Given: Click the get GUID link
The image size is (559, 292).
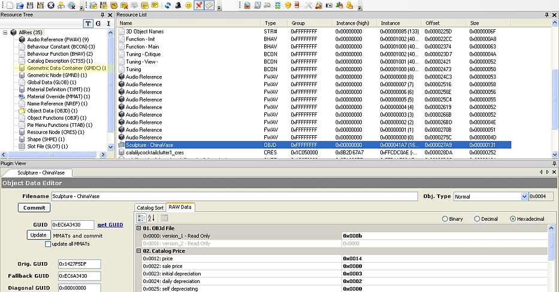Looking at the screenshot, I should (x=110, y=224).
